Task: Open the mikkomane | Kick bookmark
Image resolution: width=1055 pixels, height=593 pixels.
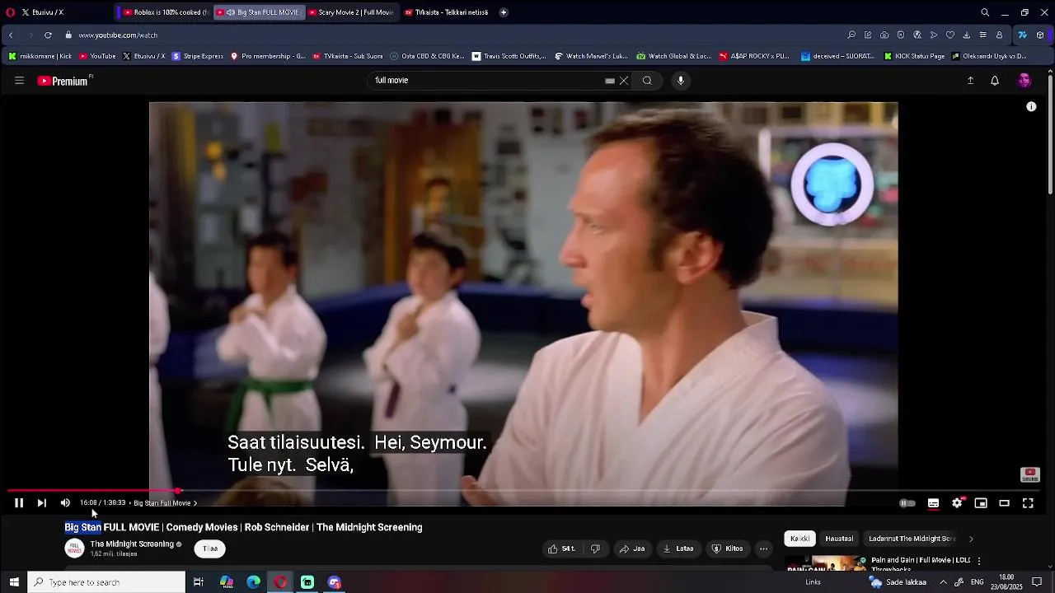Action: point(40,57)
